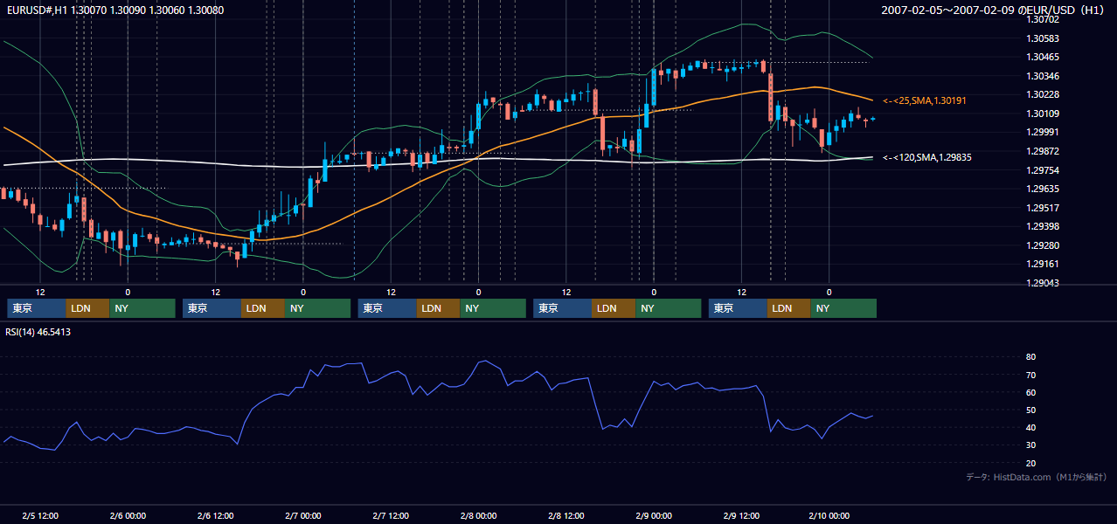This screenshot has width=1117, height=524.
Task: Select the RSI(14) 46.5413 indicator label
Action: (38, 332)
